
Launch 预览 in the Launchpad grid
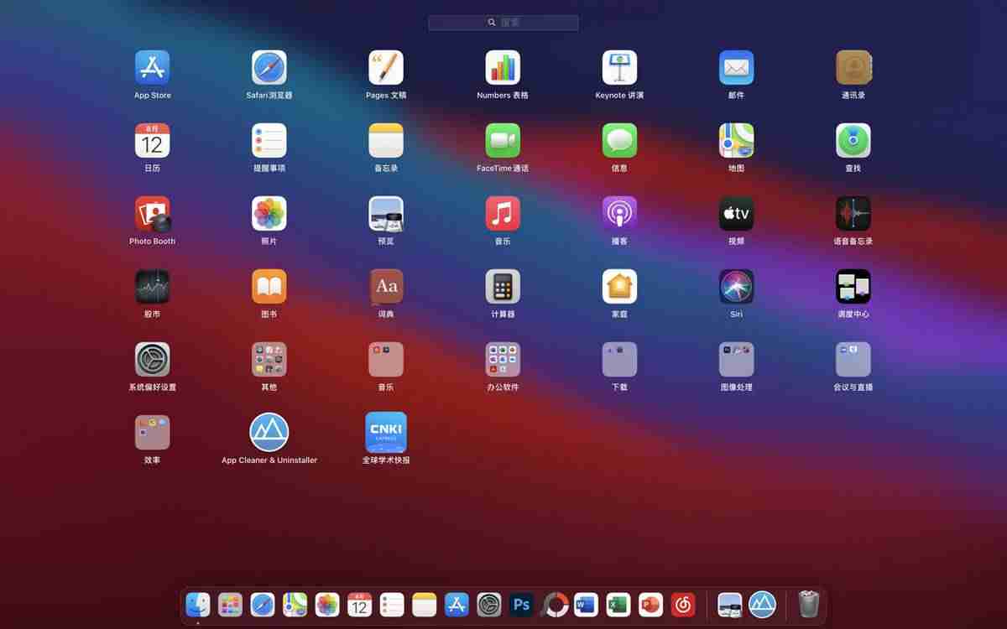[386, 214]
